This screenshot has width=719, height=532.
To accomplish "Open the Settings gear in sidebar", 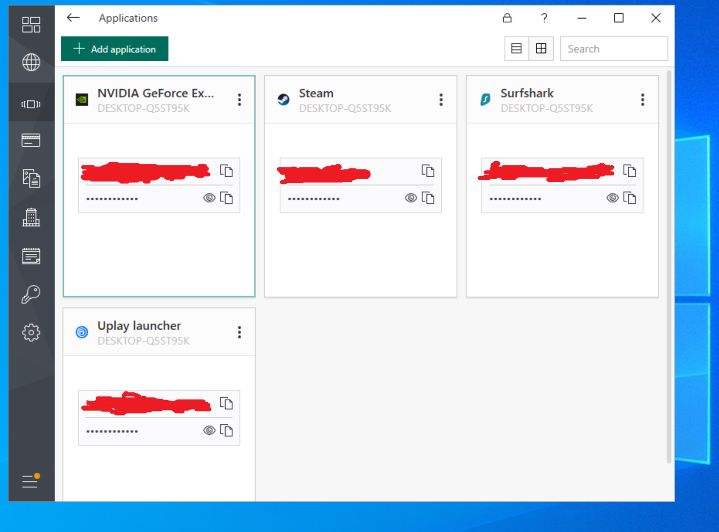I will 31,333.
